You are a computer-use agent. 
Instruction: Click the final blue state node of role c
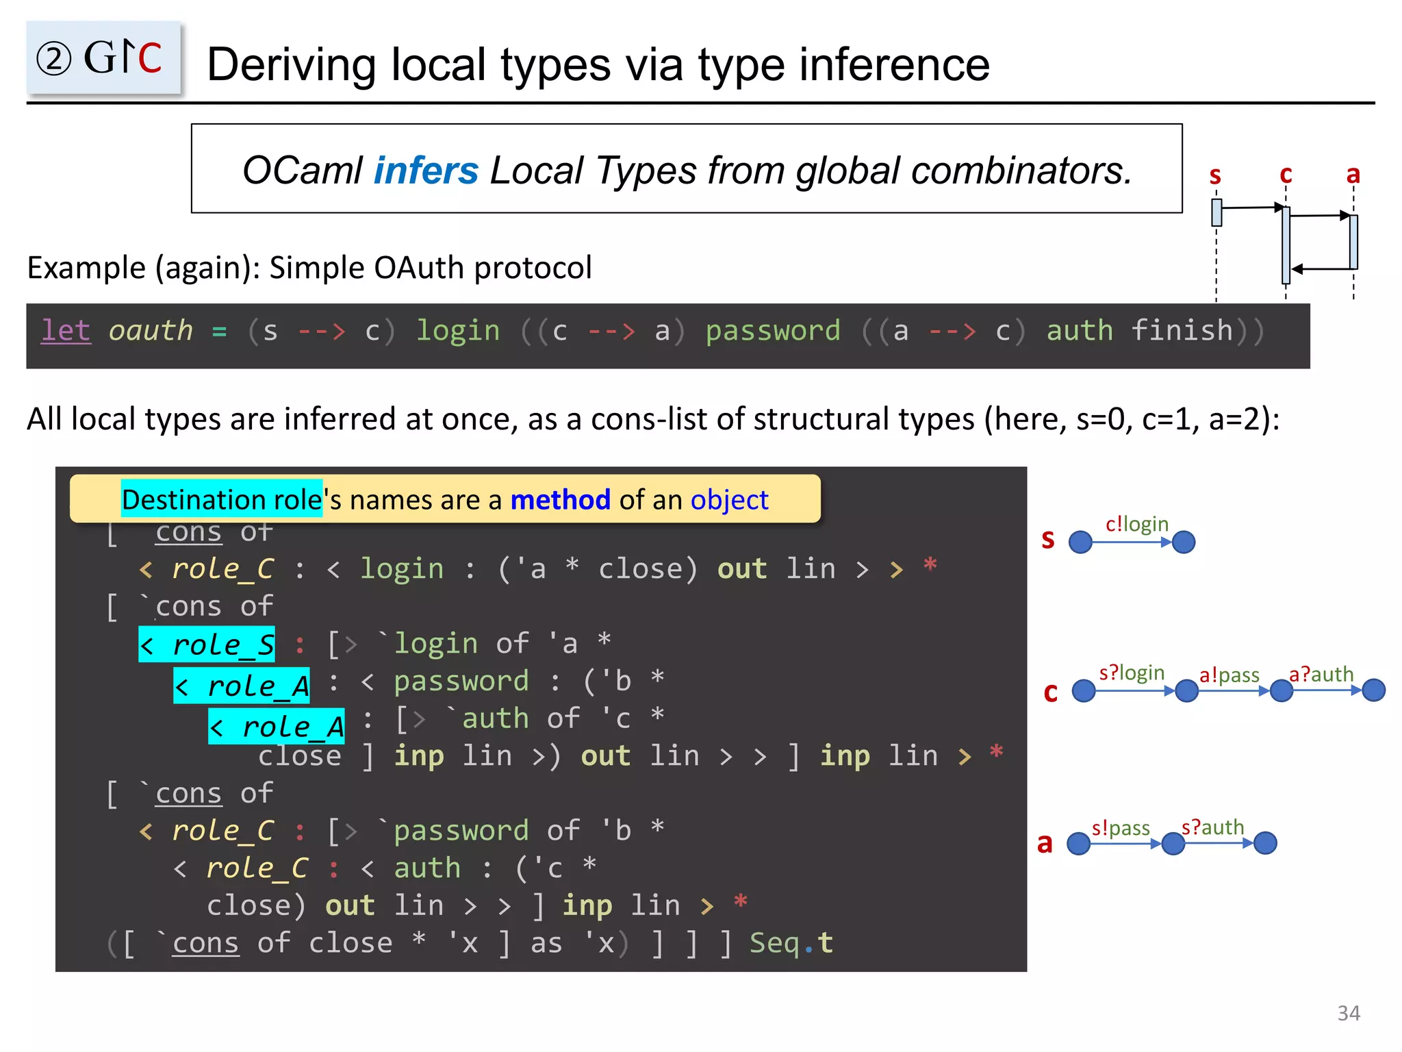[1373, 690]
